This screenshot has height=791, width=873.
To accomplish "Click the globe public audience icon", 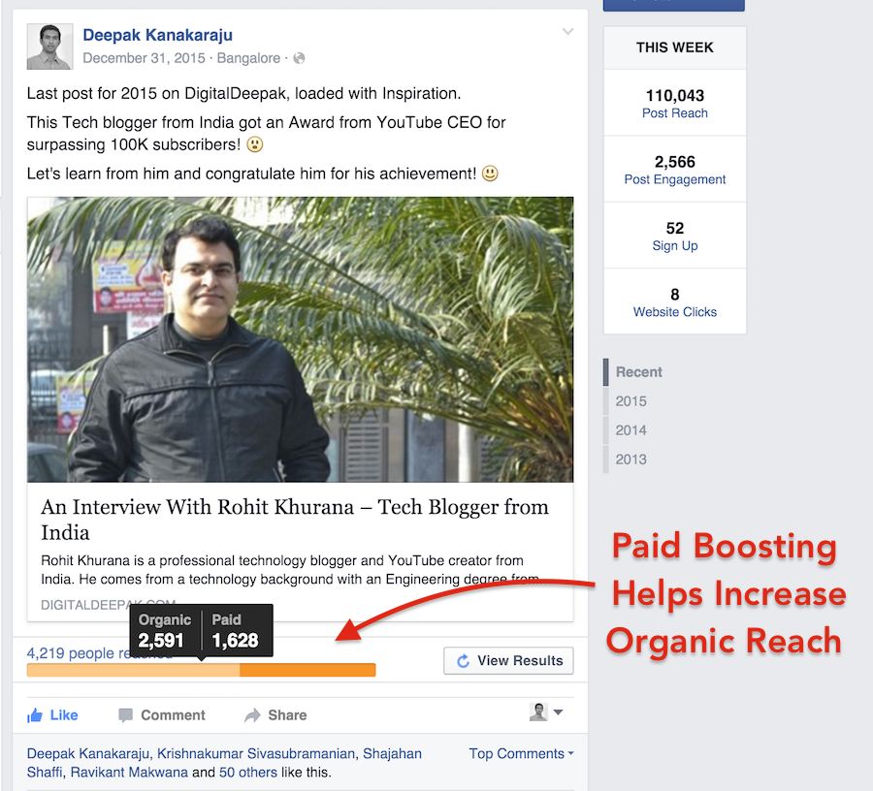I will pos(299,58).
